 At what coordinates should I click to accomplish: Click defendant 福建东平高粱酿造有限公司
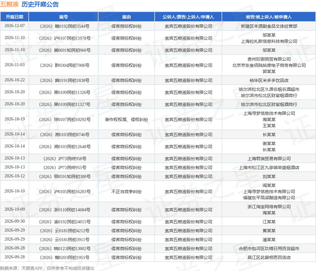269,198
